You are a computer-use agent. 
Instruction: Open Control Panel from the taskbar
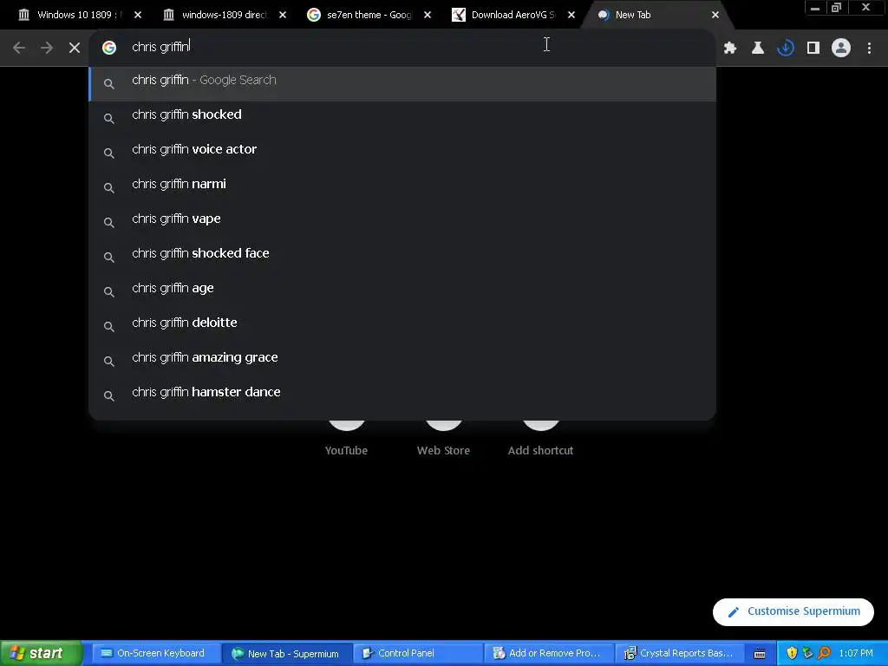418,654
